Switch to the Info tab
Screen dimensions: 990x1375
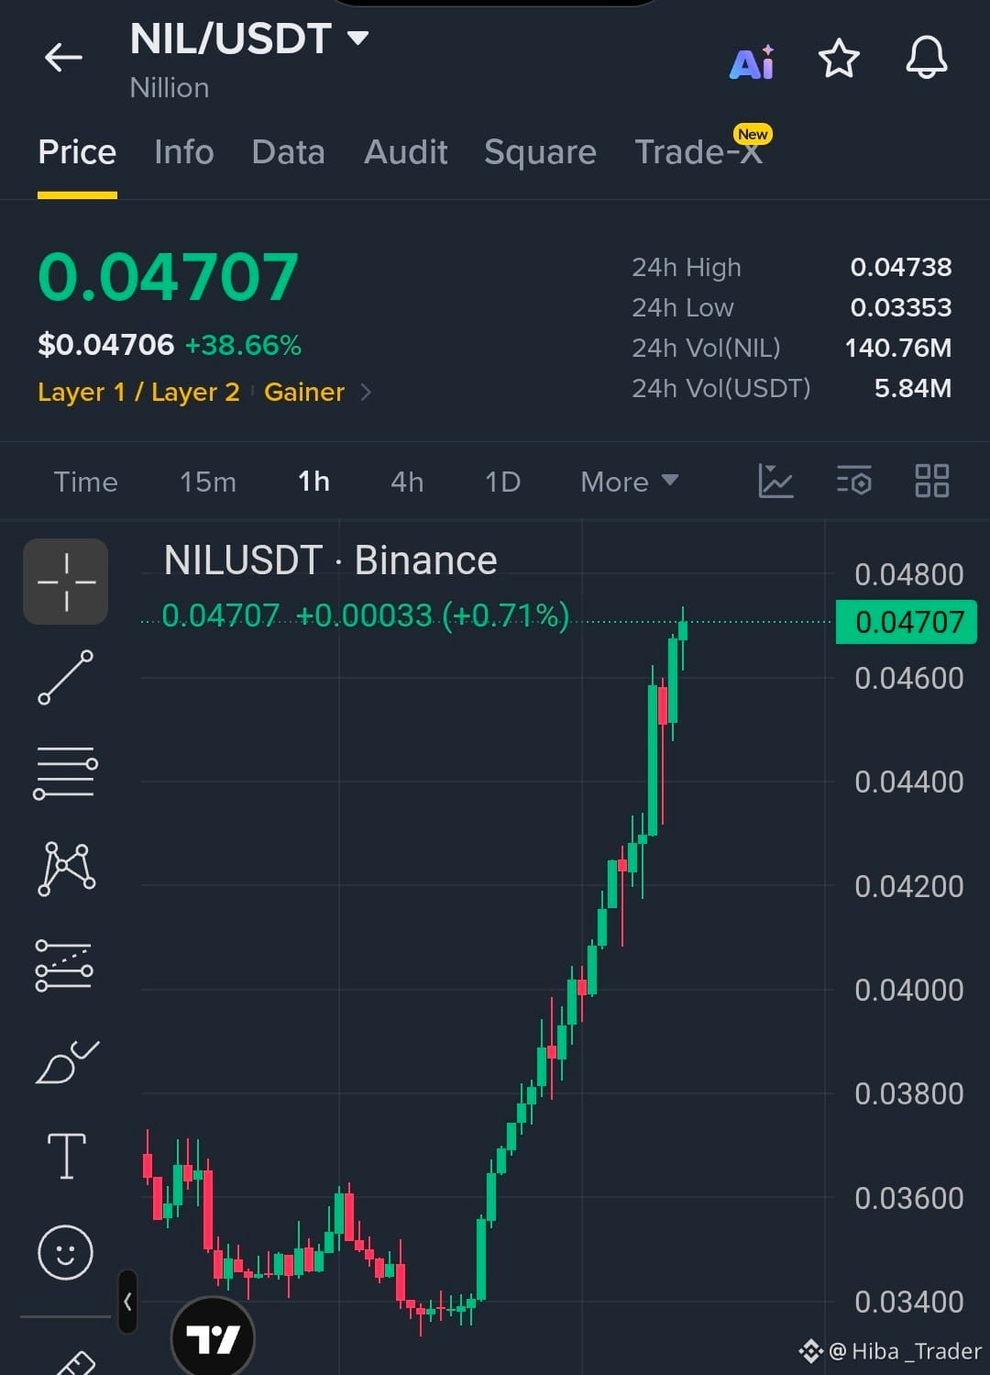point(184,152)
